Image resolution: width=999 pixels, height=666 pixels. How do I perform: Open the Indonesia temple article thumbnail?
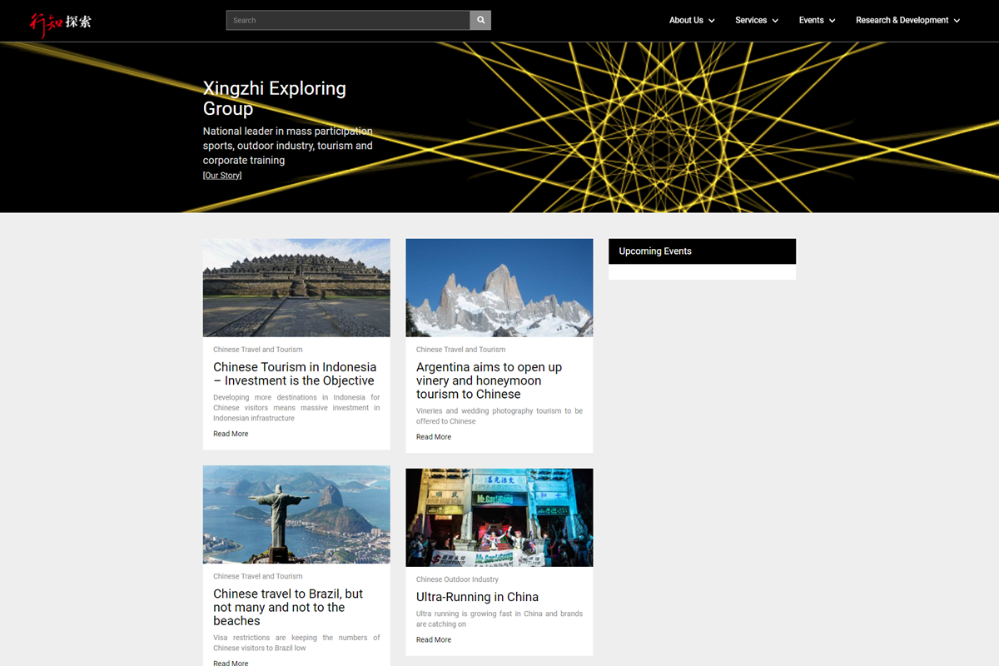[x=296, y=288]
